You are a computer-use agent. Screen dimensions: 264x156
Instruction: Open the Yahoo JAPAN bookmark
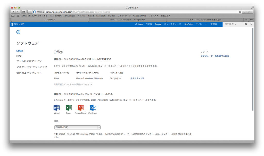139,16
